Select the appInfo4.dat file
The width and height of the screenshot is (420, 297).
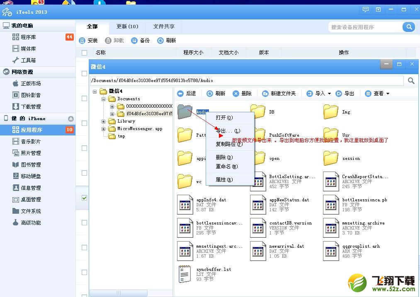(x=202, y=205)
